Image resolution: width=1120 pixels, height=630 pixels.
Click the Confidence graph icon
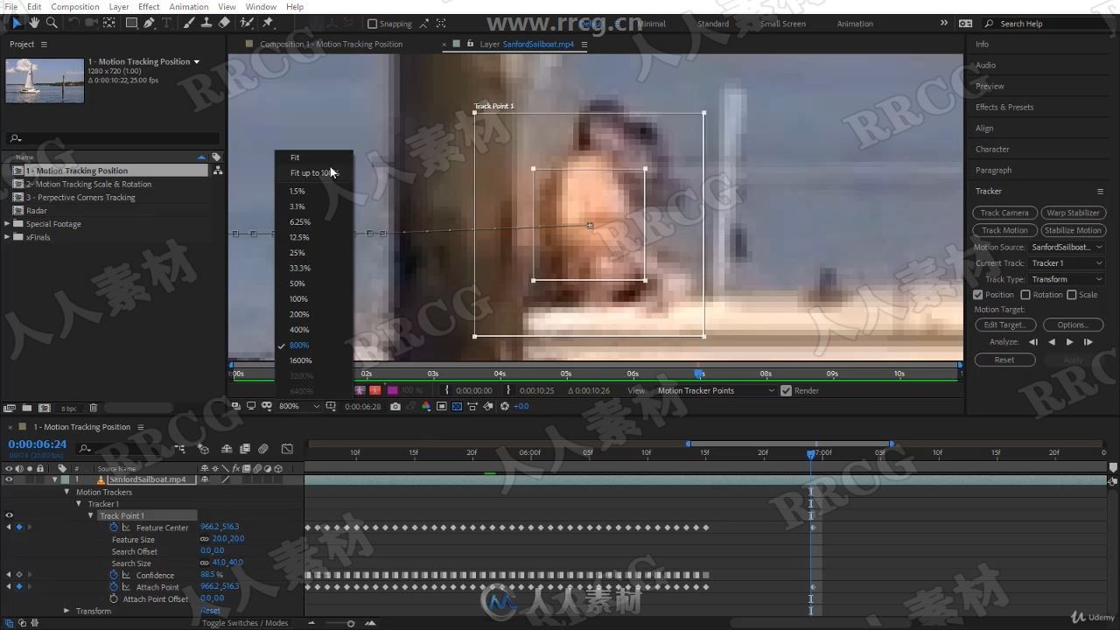pyautogui.click(x=126, y=575)
